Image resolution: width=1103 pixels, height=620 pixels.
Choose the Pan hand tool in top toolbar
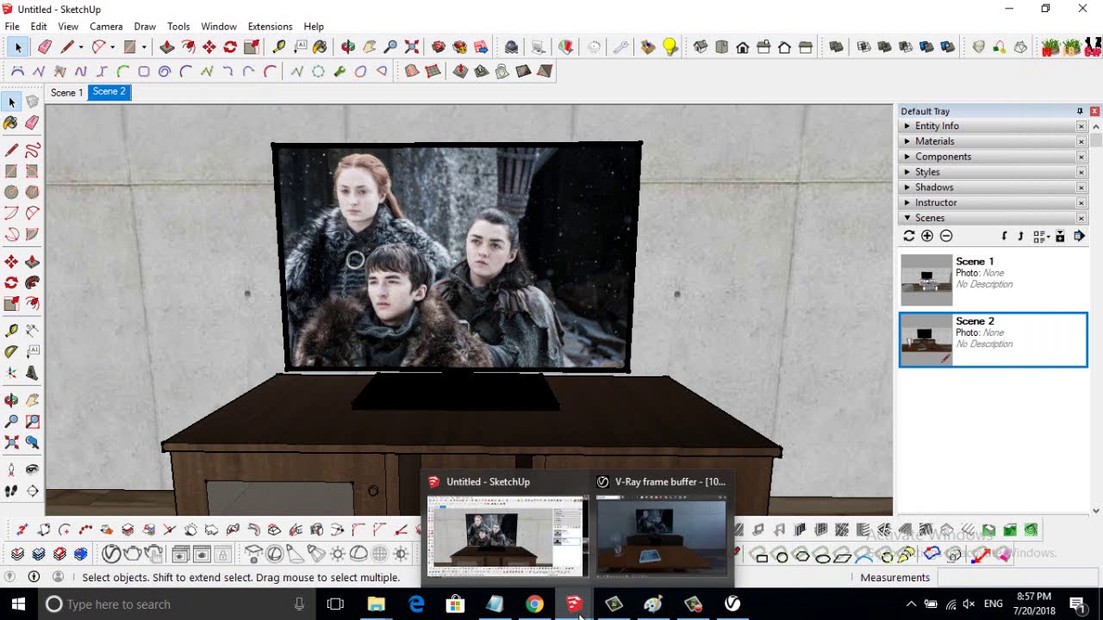(370, 47)
